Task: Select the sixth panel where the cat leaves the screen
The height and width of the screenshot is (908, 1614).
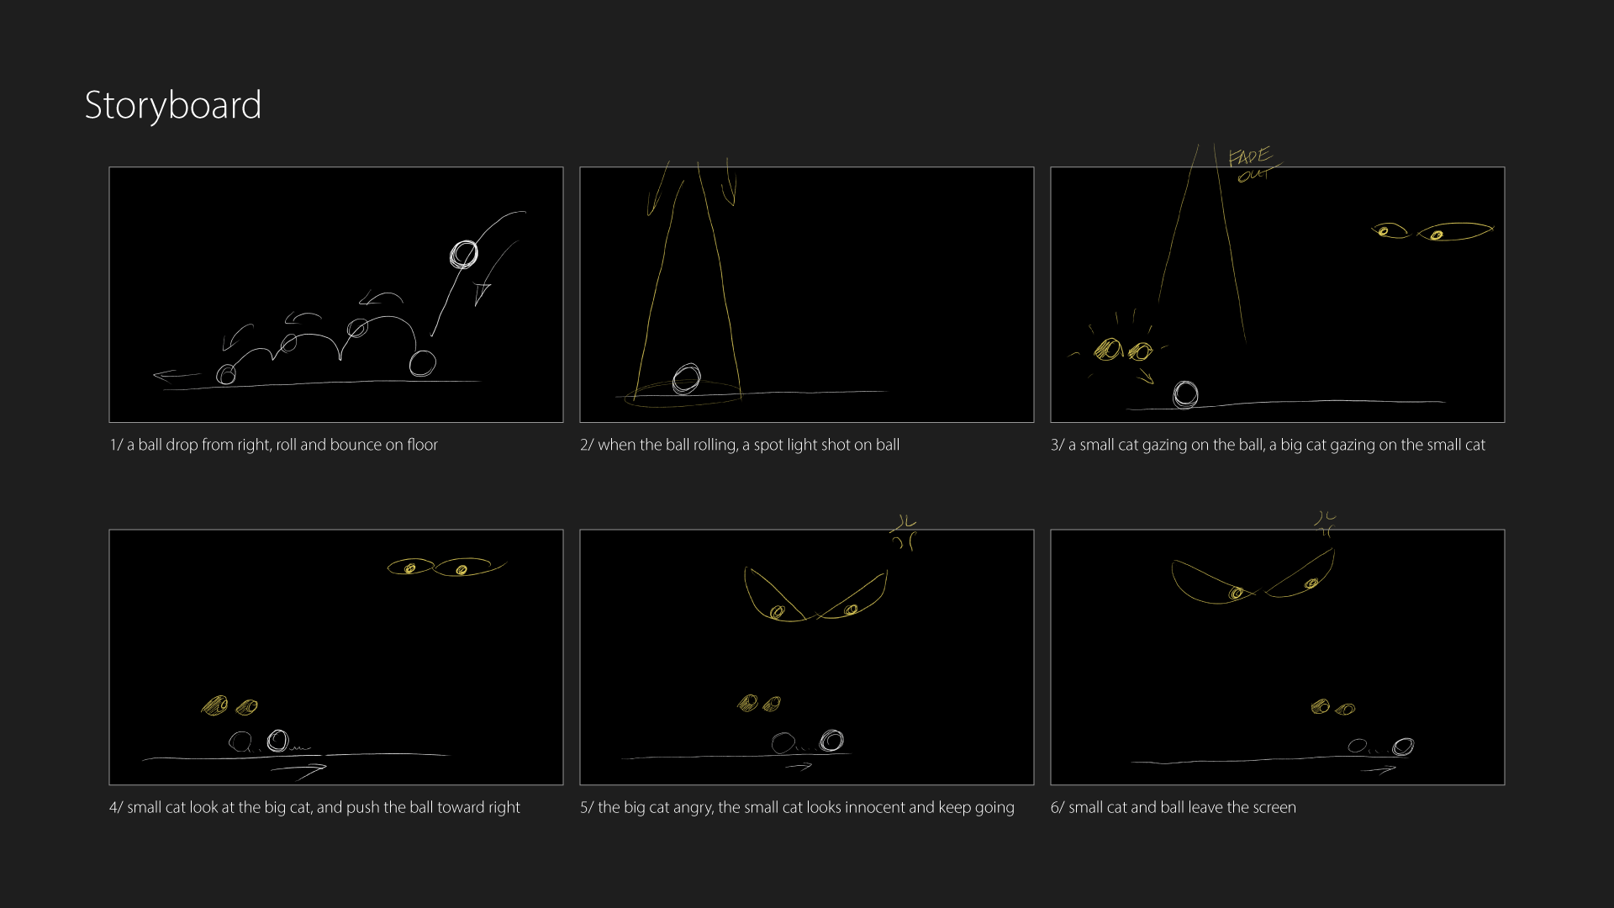Action: pyautogui.click(x=1278, y=657)
